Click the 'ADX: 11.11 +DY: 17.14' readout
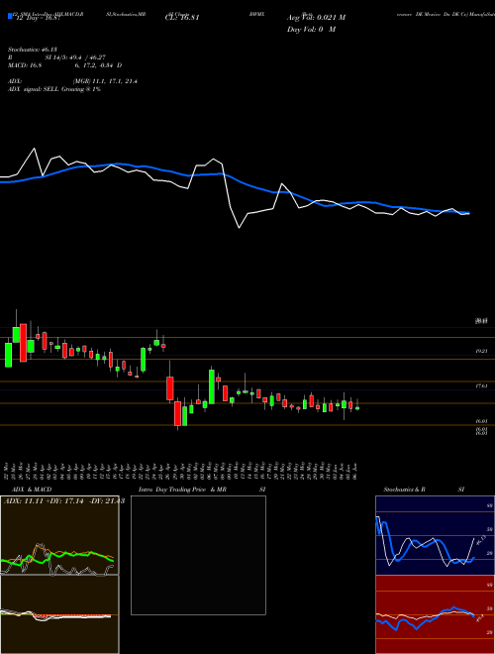 click(45, 500)
